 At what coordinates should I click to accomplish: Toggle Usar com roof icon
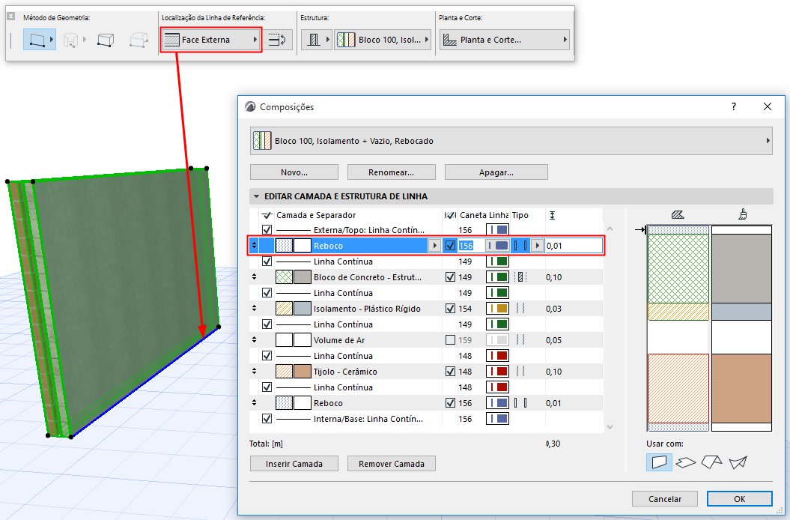[711, 462]
